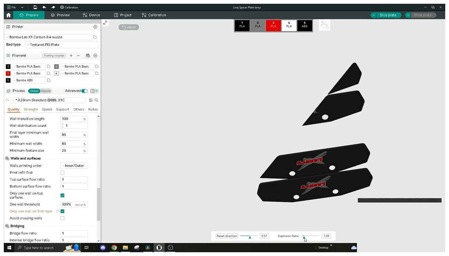Undo the last action with the back arrow
The width and height of the screenshot is (449, 256).
coord(44,7)
